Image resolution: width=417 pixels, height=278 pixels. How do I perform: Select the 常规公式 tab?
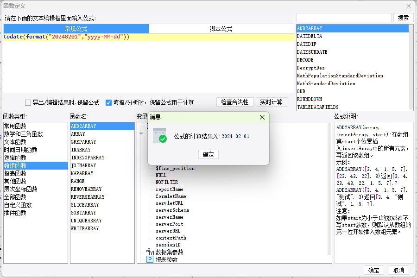pos(76,29)
